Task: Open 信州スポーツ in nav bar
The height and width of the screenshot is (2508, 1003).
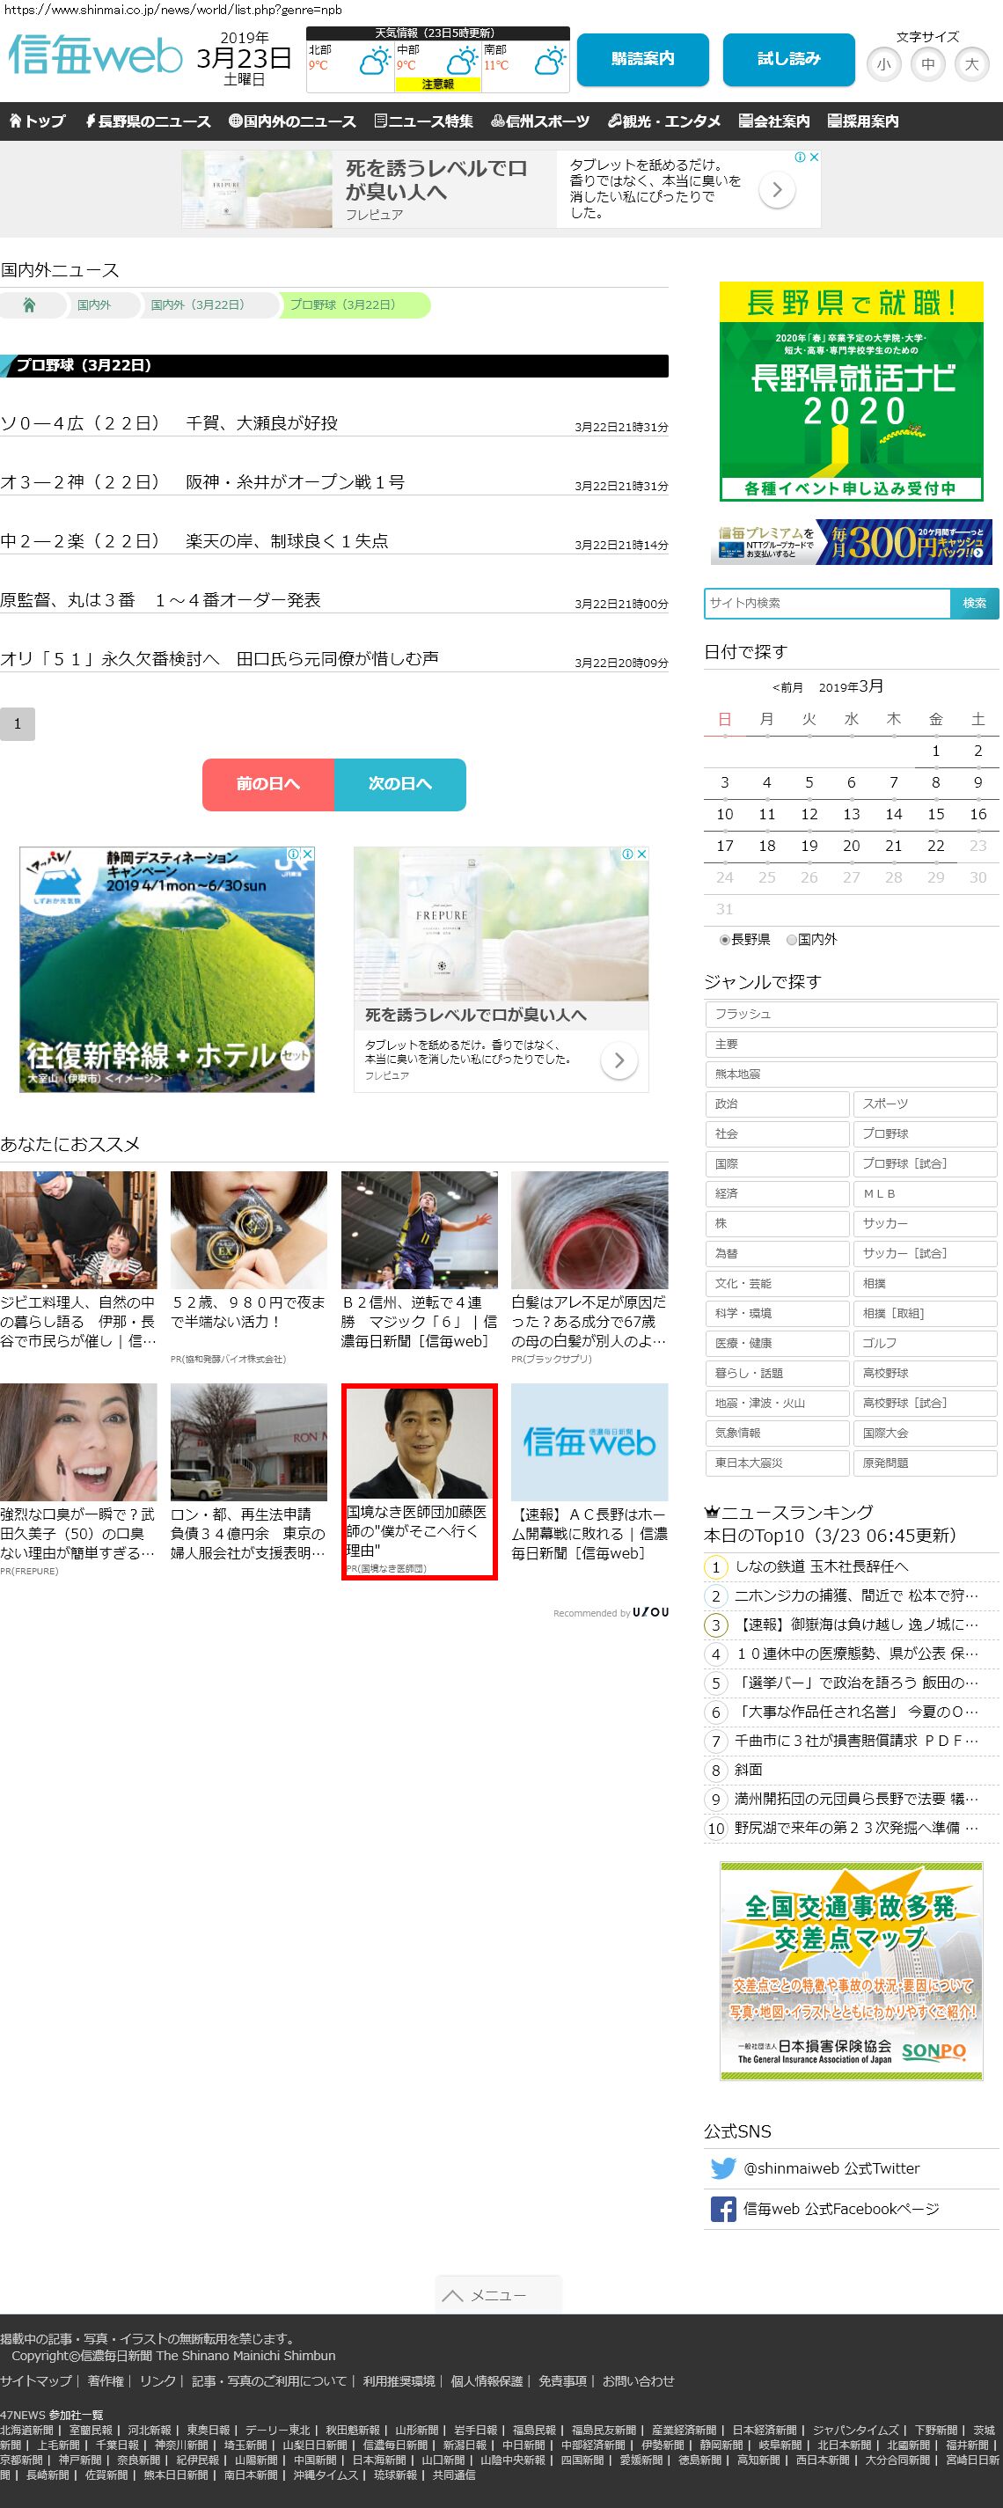Action: (540, 121)
